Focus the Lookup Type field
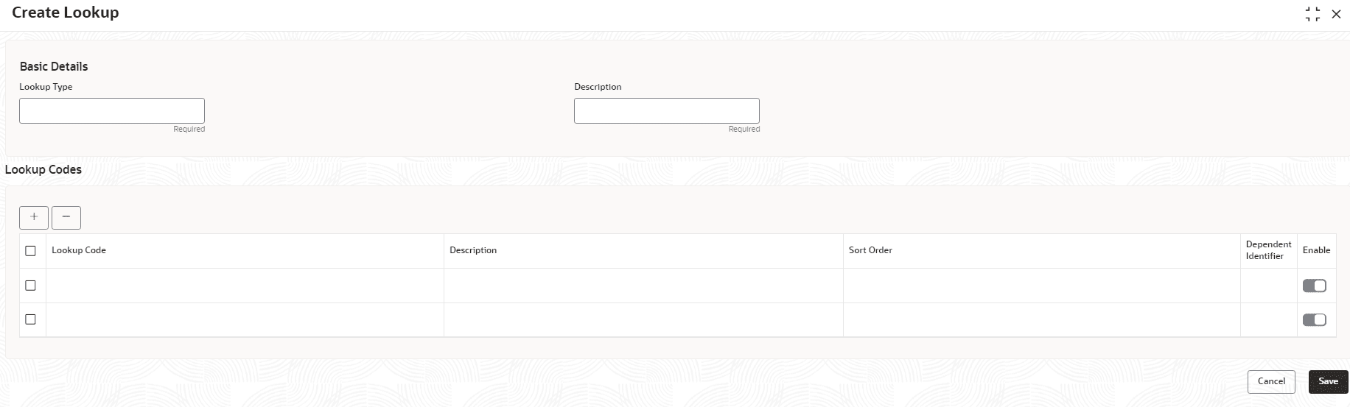Screen dimensions: 1350x407 tap(112, 110)
